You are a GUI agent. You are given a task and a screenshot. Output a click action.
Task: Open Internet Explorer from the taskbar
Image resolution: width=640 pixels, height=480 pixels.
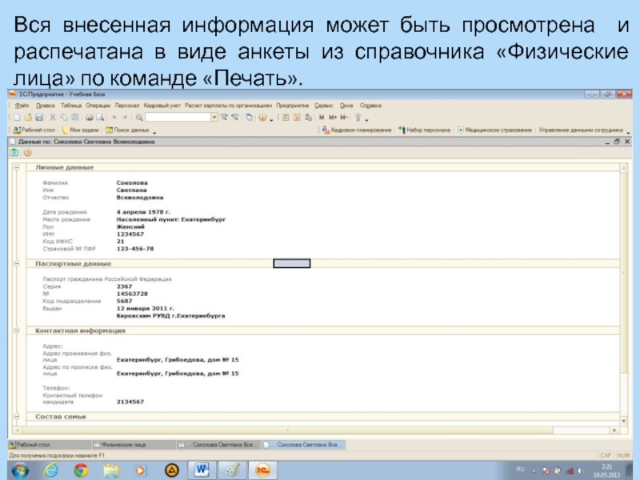(50, 469)
